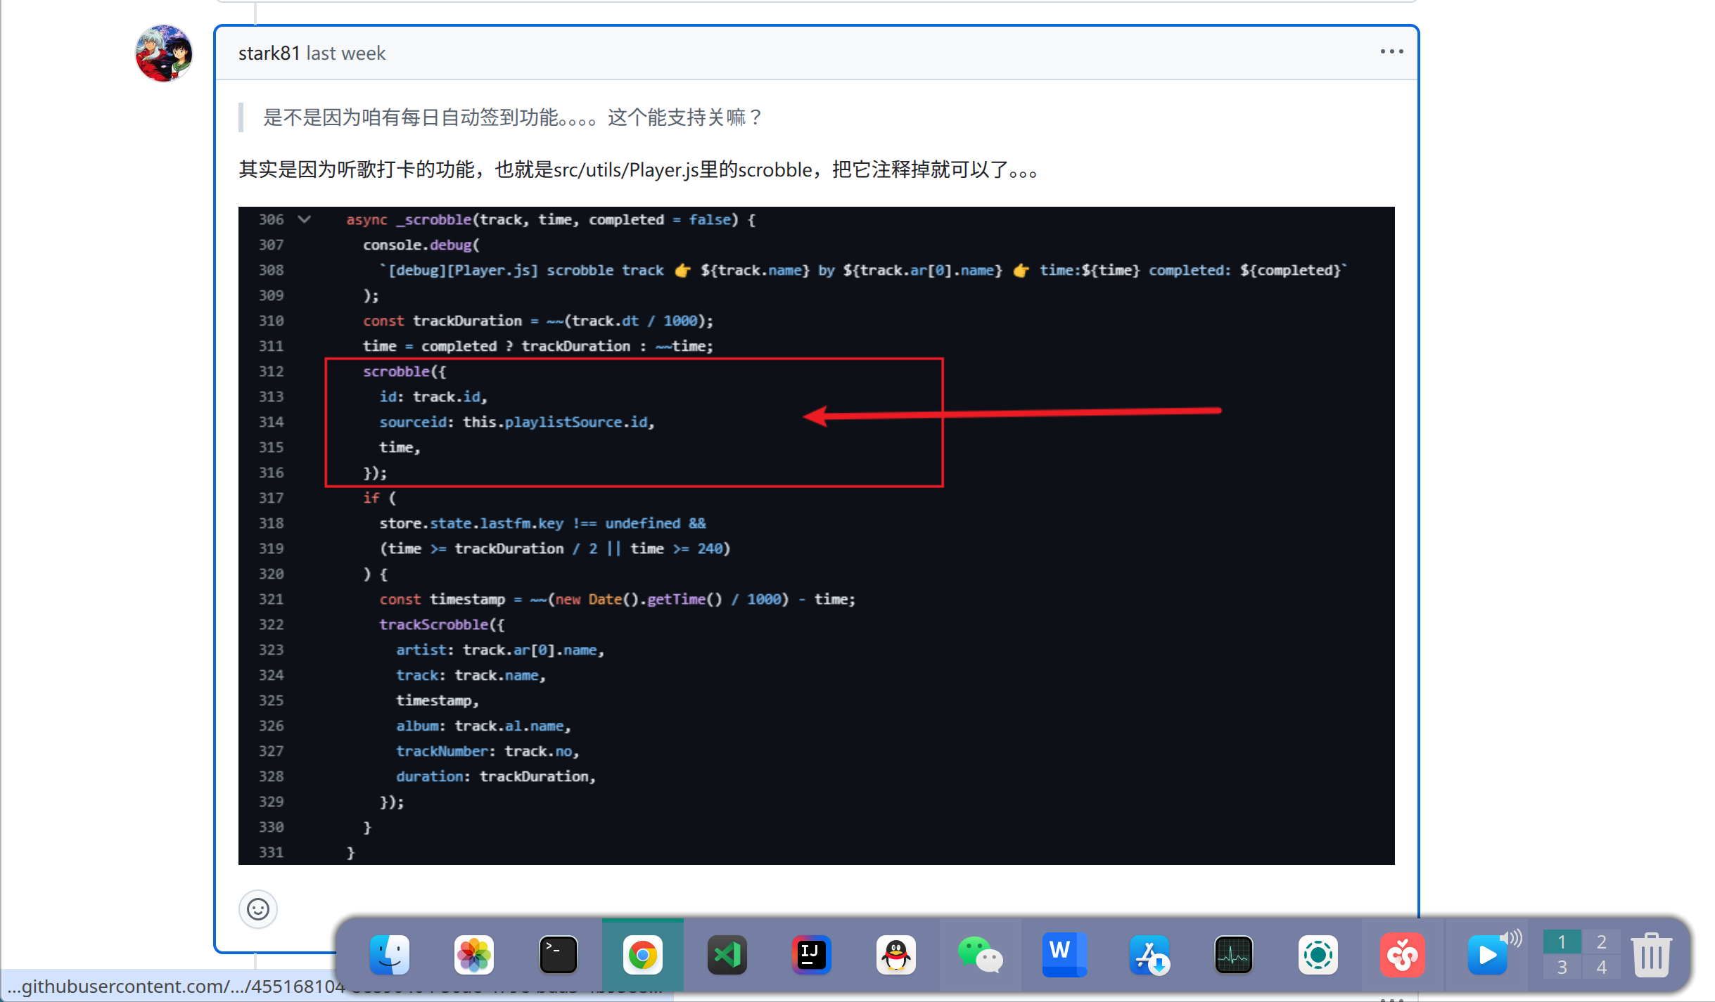
Task: Launch Activity Monitor from the dock
Action: tap(1233, 955)
